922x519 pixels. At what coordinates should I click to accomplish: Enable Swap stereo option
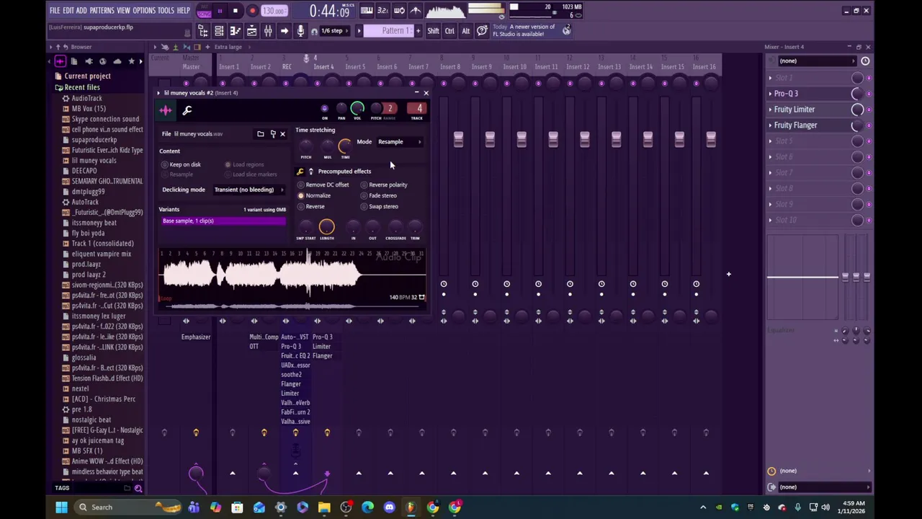[380, 206]
